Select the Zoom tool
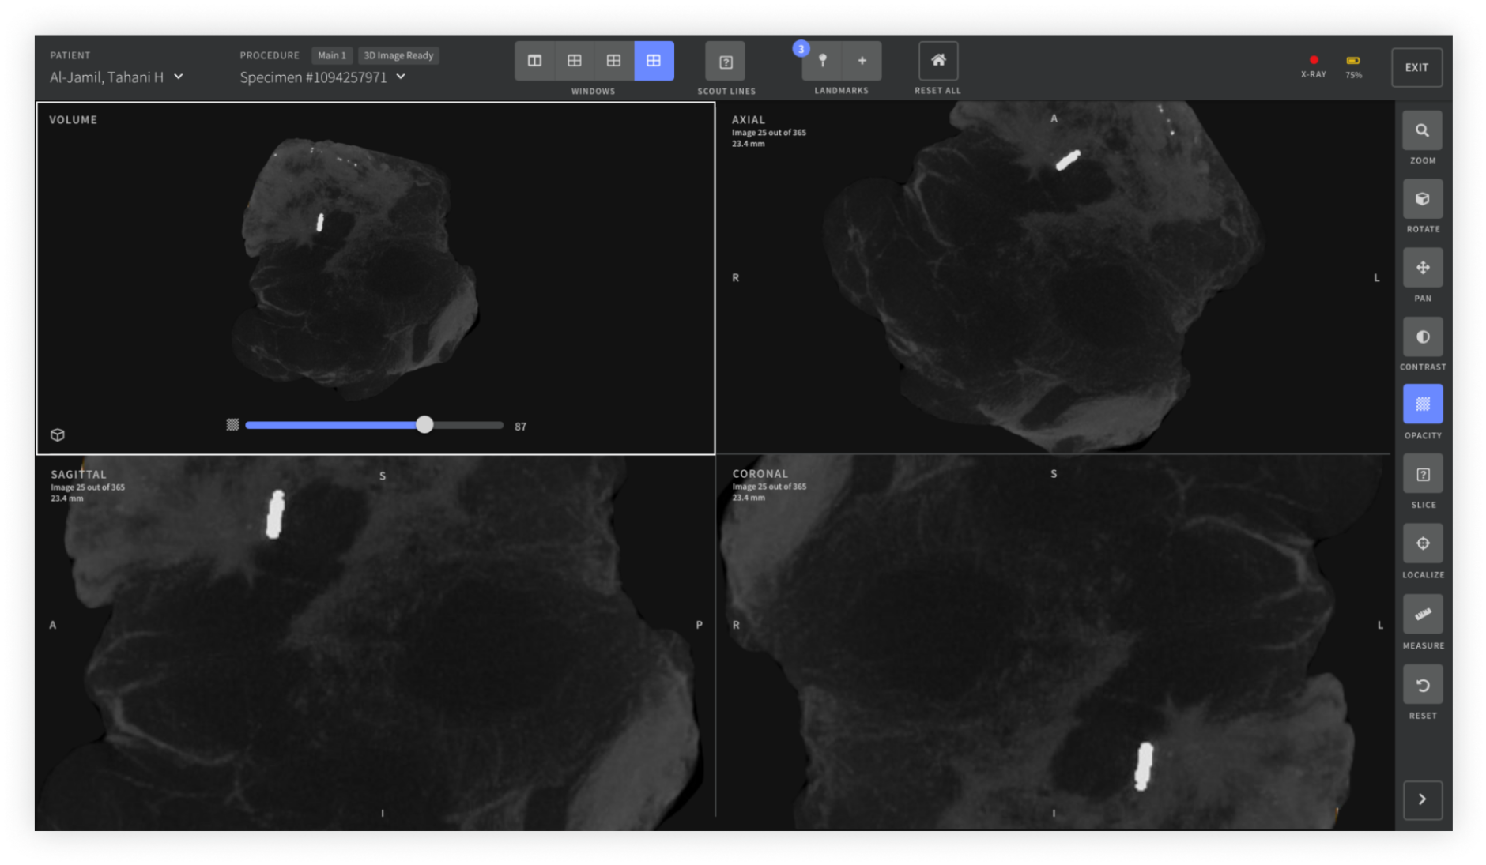 [1422, 131]
